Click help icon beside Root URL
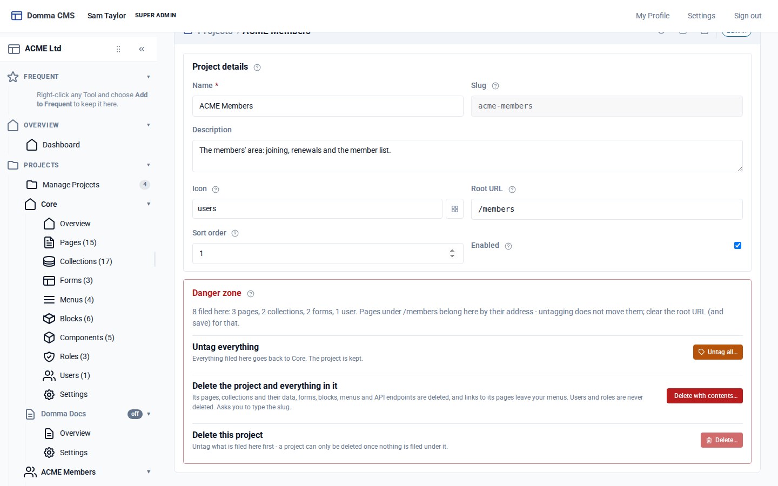778x486 pixels. (512, 190)
